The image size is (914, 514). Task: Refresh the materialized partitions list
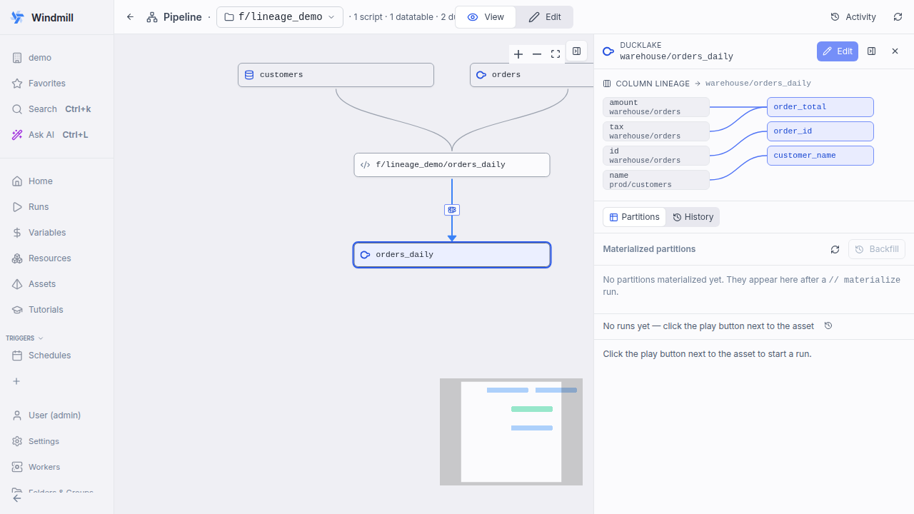tap(835, 249)
